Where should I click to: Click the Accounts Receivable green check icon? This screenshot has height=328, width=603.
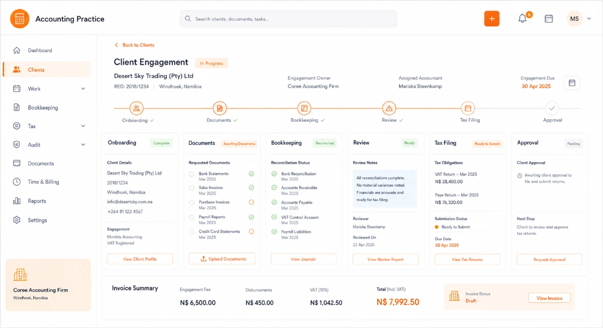click(274, 187)
